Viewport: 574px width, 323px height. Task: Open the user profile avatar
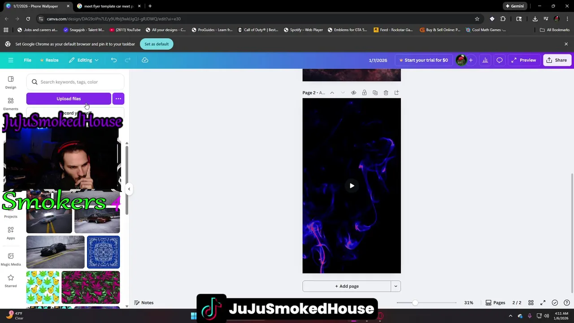click(461, 60)
